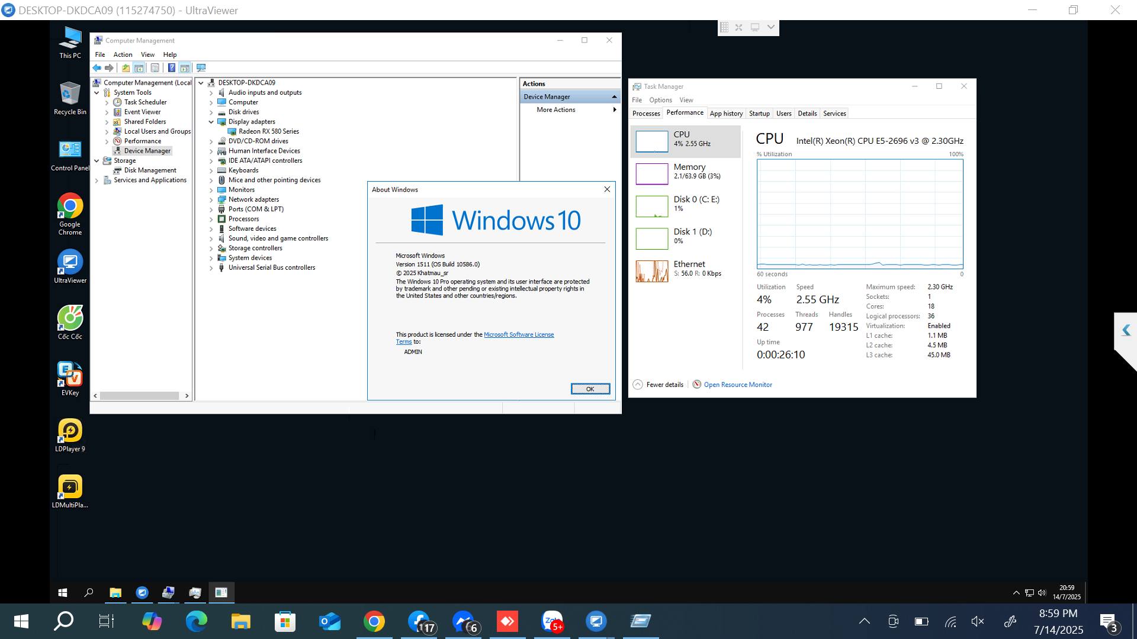1137x639 pixels.
Task: Open Cốc Cốc browser desktop icon
Action: [70, 322]
